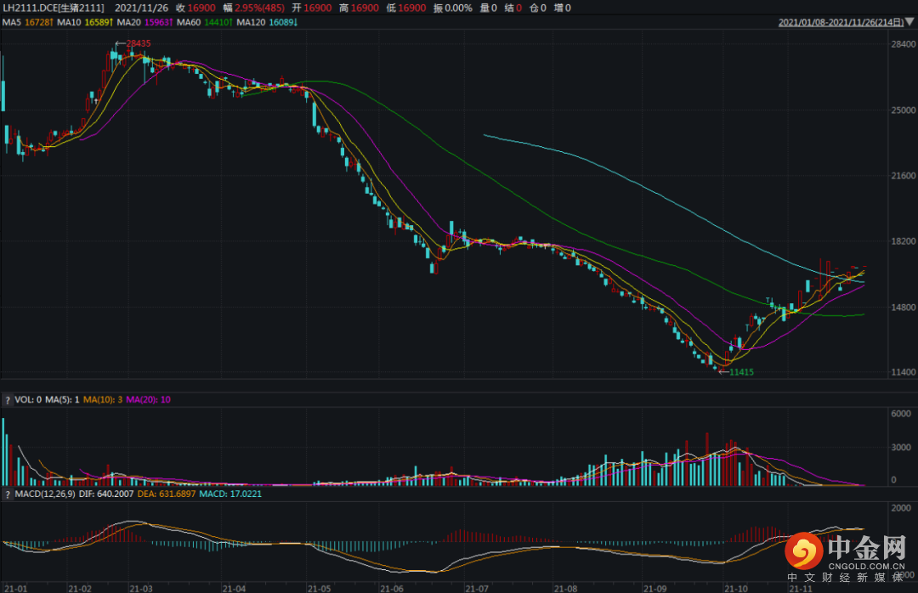This screenshot has height=593, width=918.
Task: Open the date range dropdown arrow
Action: tap(910, 23)
